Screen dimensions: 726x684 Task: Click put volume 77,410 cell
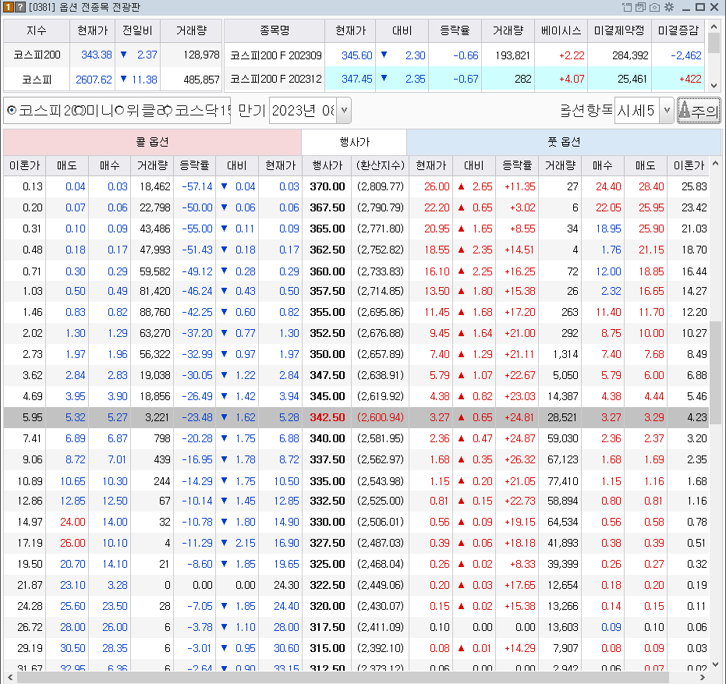pyautogui.click(x=562, y=481)
